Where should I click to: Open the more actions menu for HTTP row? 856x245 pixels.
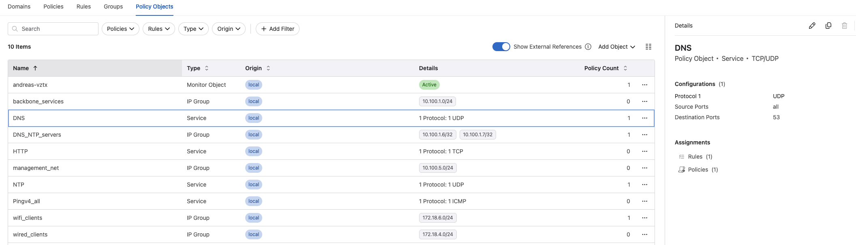point(644,151)
